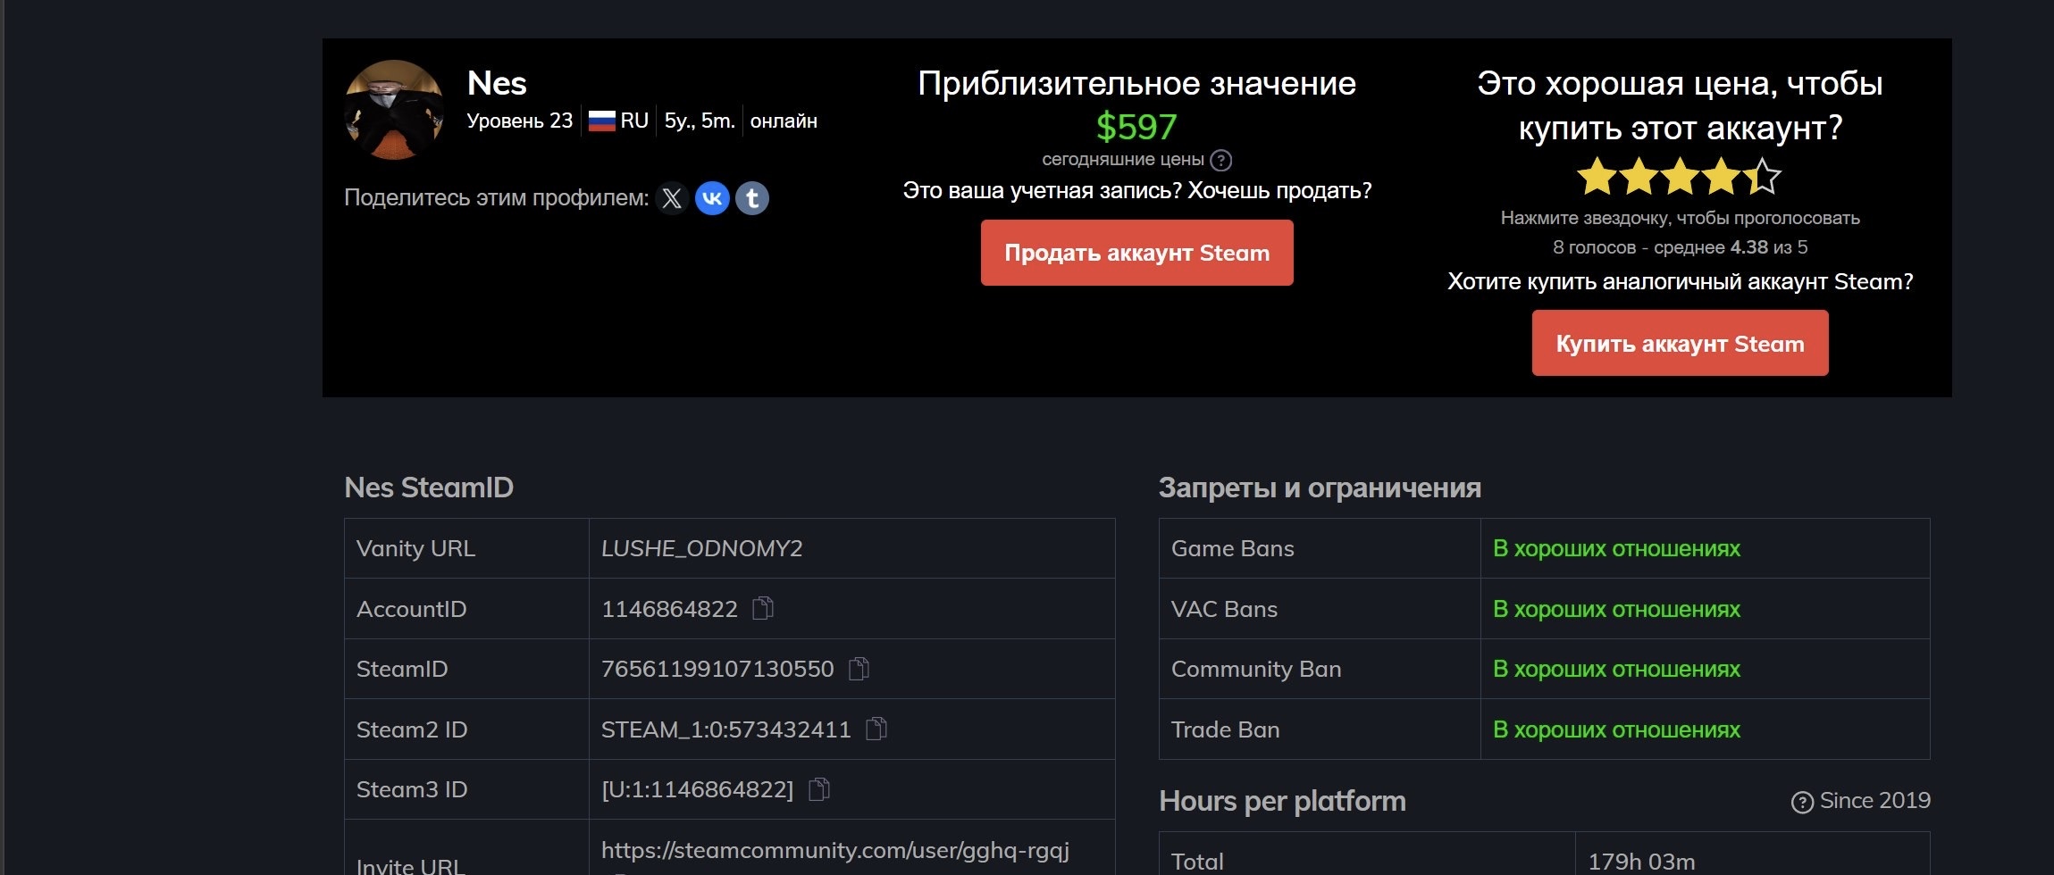Viewport: 2054px width, 875px height.
Task: Click the Уровень 23 level label
Action: coord(520,121)
